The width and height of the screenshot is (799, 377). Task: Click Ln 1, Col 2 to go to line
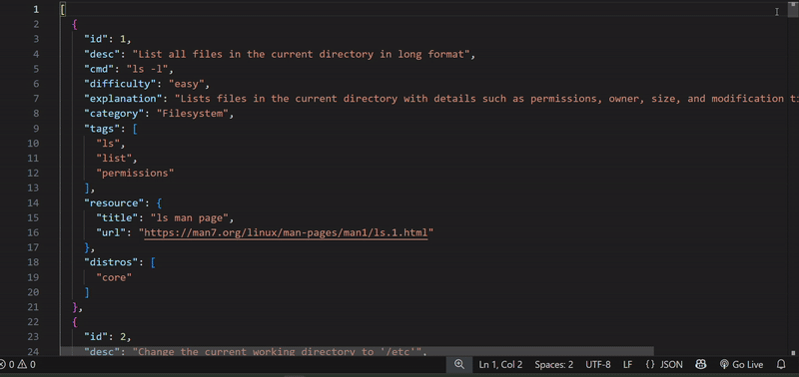tap(500, 364)
